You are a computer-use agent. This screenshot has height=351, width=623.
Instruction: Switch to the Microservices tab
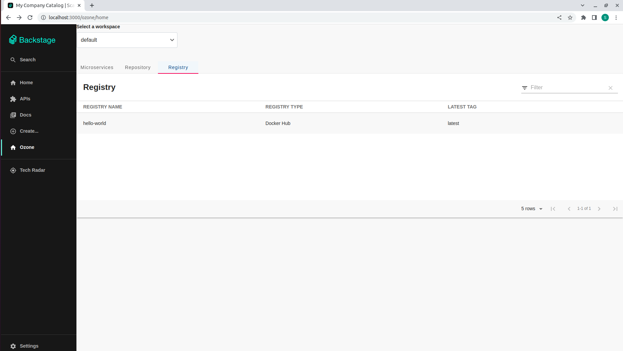click(x=97, y=68)
